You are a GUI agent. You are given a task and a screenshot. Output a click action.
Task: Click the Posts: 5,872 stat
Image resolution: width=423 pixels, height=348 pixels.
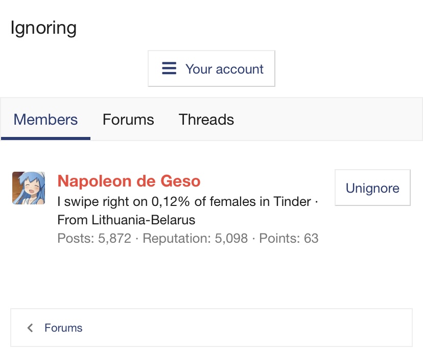pyautogui.click(x=94, y=238)
